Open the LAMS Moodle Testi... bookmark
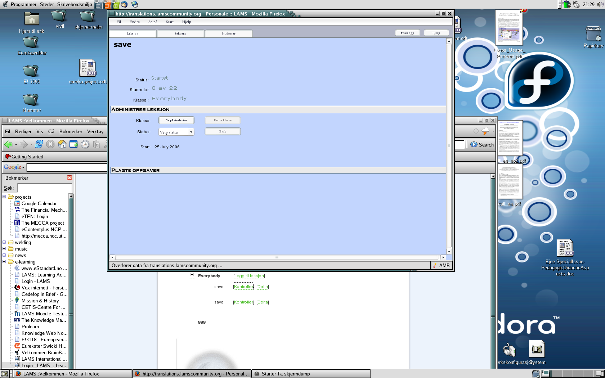The height and width of the screenshot is (378, 605). (44, 314)
